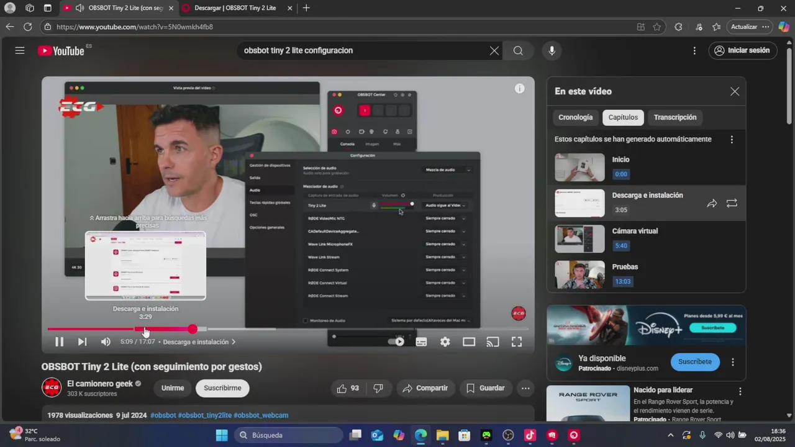Image resolution: width=795 pixels, height=447 pixels.
Task: Open the #obsbot hashtag link
Action: point(163,415)
